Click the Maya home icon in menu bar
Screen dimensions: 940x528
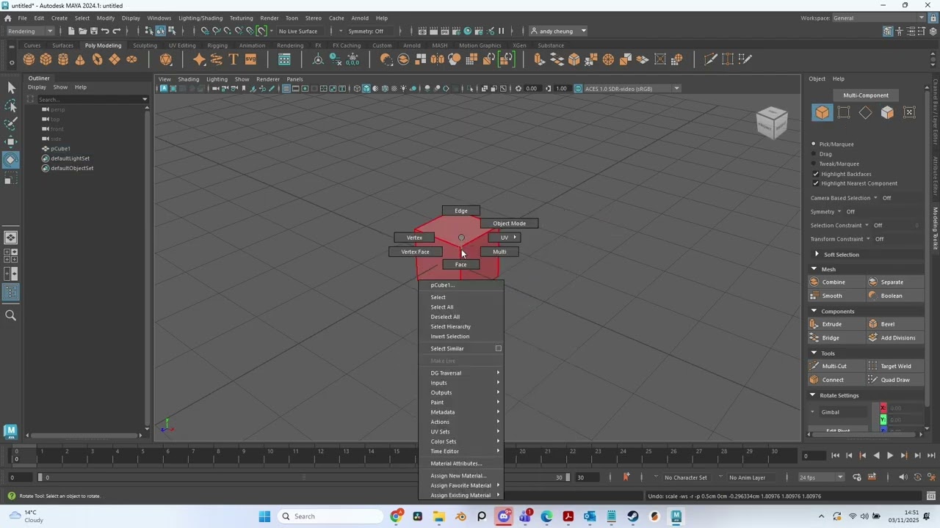pyautogui.click(x=7, y=18)
